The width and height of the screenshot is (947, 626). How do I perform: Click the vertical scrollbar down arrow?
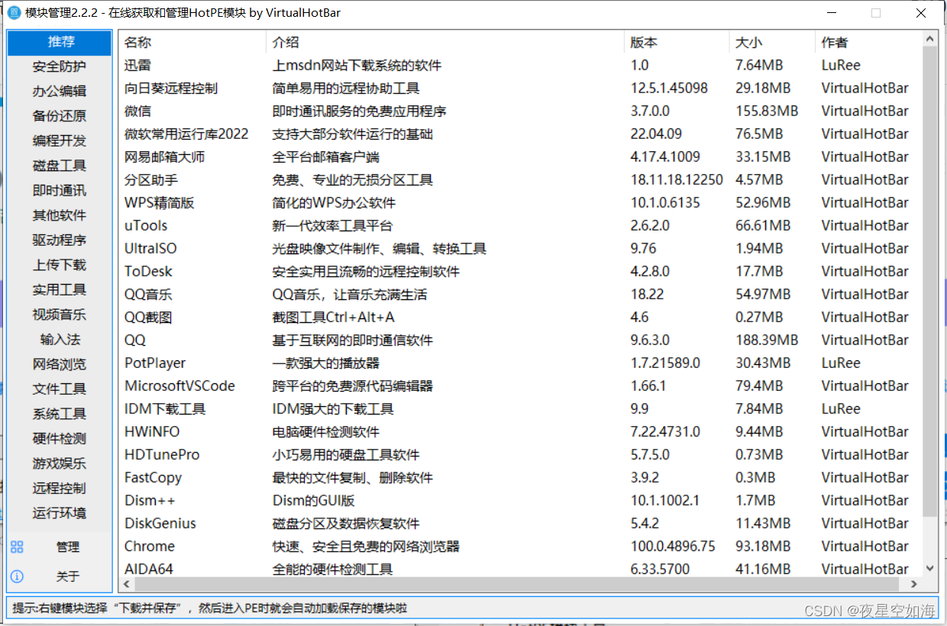click(x=929, y=568)
